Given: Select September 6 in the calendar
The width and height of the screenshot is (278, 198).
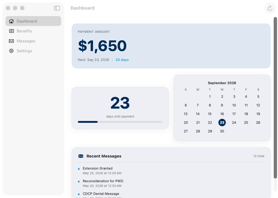Looking at the screenshot, I should [x=186, y=105].
